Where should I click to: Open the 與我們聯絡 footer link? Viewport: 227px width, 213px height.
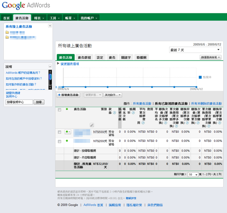click(x=155, y=205)
